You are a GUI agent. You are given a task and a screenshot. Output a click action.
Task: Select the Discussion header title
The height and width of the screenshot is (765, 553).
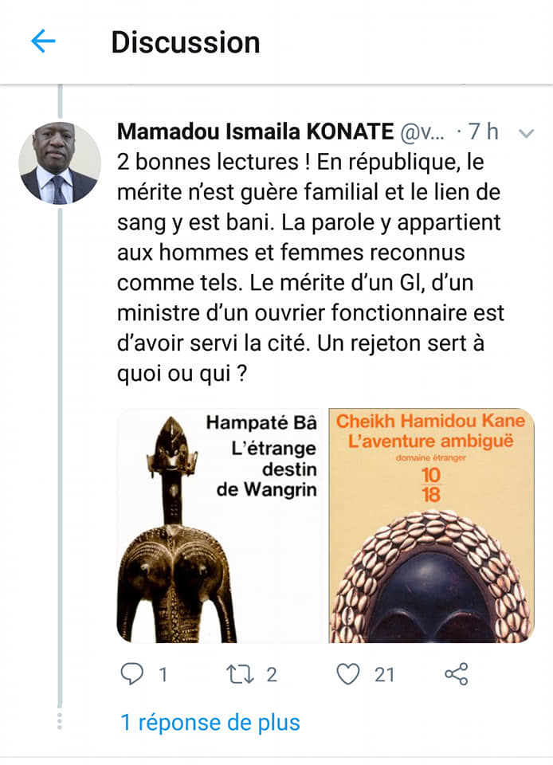186,42
